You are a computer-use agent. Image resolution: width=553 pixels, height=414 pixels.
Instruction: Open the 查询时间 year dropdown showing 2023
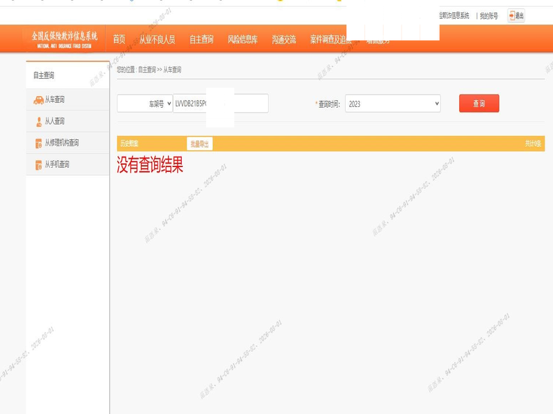393,103
